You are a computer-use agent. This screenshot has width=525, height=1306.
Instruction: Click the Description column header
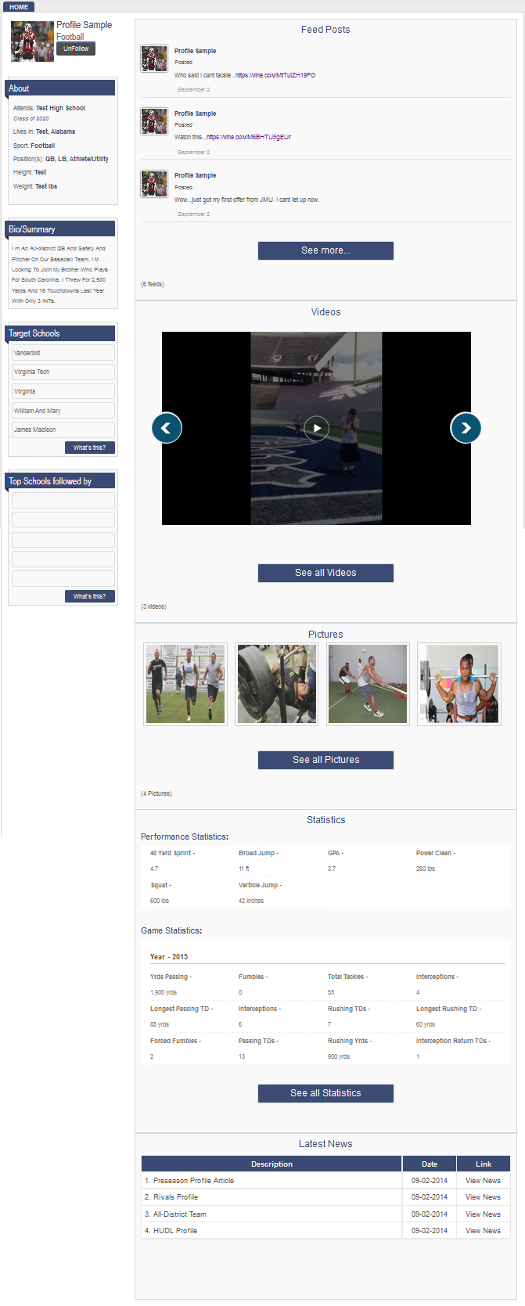click(271, 1164)
